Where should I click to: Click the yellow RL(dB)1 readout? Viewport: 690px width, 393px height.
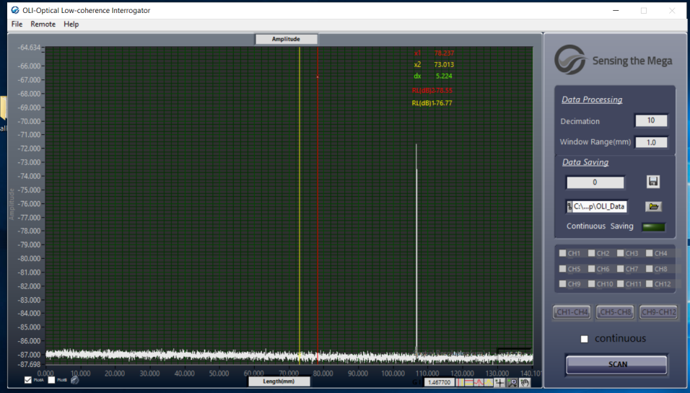[x=432, y=103]
